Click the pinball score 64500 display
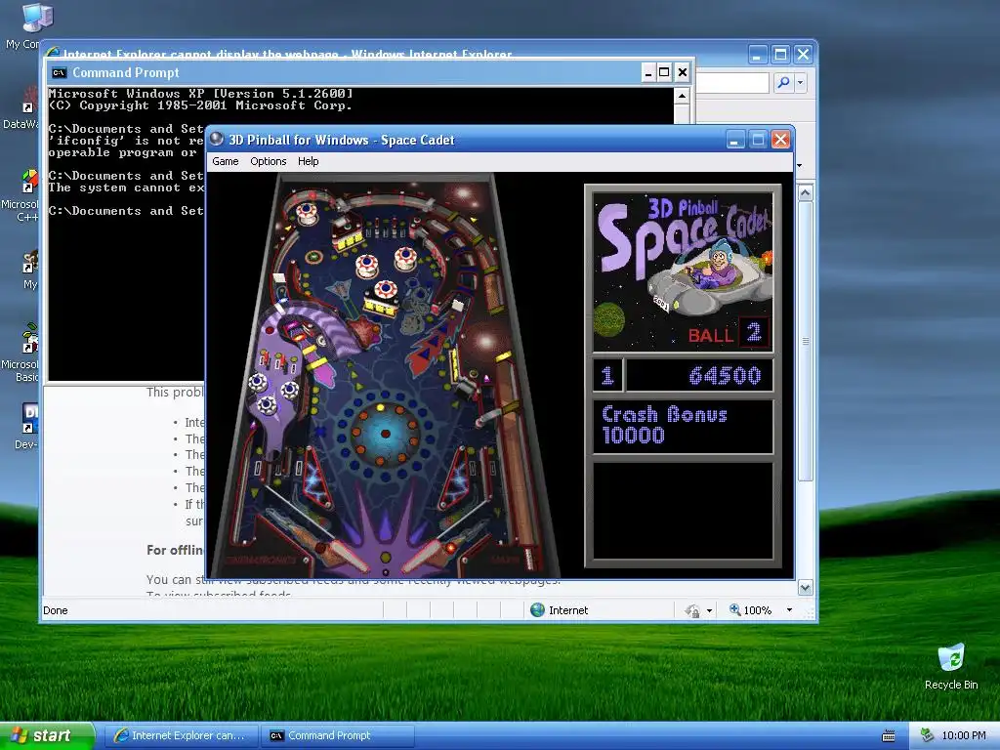Screen dimensions: 1000x750 pyautogui.click(x=699, y=376)
